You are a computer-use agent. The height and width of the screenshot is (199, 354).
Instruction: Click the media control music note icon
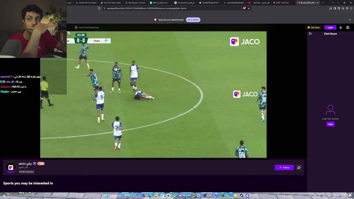330,8
